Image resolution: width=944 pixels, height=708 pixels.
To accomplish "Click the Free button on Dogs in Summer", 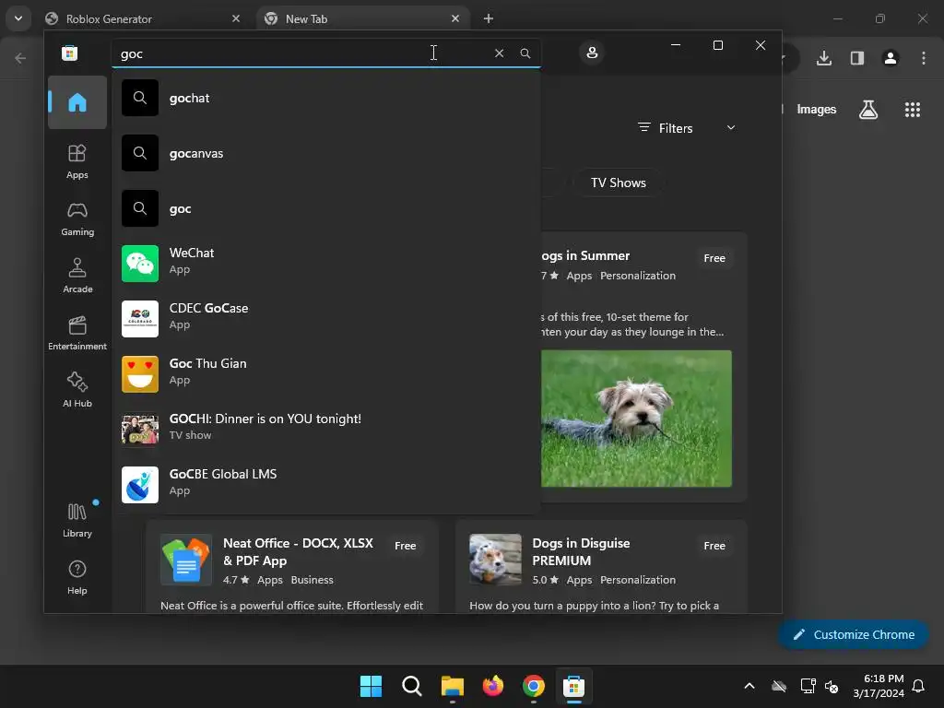I will [x=714, y=258].
